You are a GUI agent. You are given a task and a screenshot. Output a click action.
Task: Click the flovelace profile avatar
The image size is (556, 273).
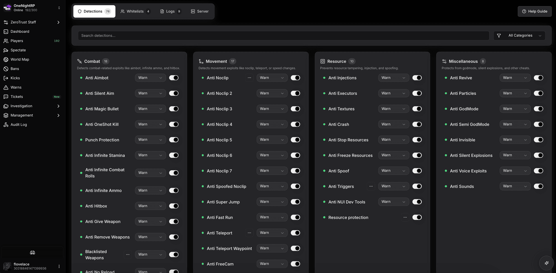pyautogui.click(x=7, y=266)
